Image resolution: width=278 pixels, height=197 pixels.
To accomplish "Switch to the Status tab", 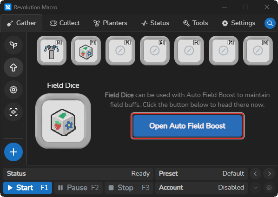I will point(155,23).
